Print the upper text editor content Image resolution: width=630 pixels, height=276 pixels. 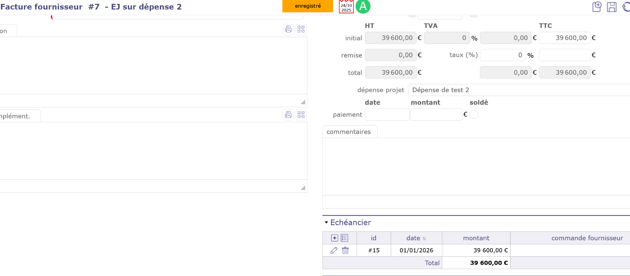click(288, 30)
